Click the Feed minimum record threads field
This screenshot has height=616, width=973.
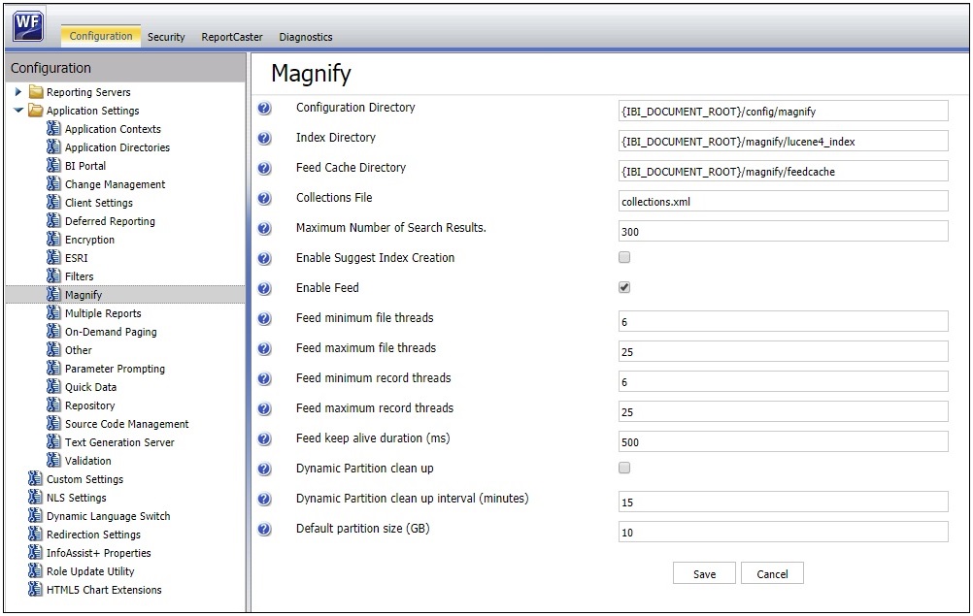point(783,382)
